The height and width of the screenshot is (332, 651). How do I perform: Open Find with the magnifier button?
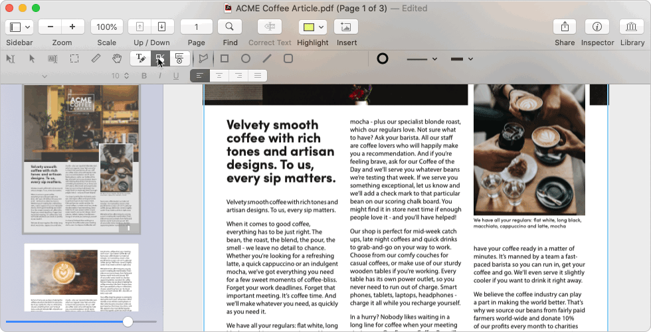click(230, 27)
